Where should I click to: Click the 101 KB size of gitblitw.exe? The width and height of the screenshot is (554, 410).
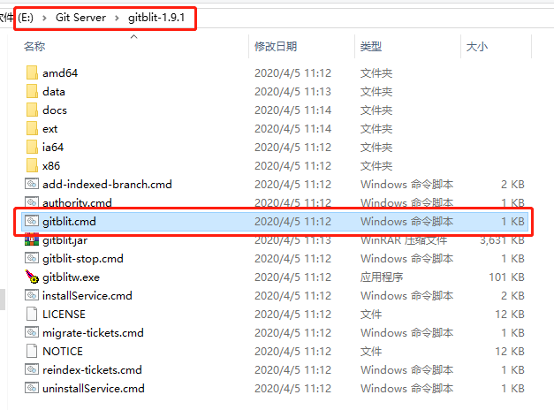(506, 277)
